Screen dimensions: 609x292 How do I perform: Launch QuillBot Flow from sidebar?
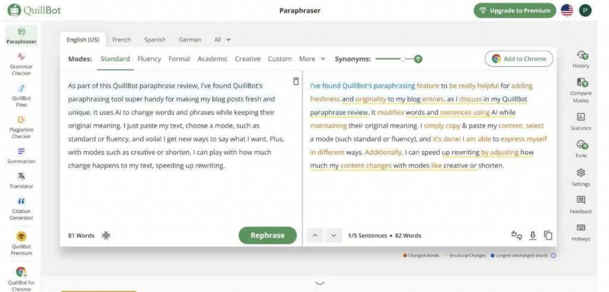pyautogui.click(x=21, y=96)
